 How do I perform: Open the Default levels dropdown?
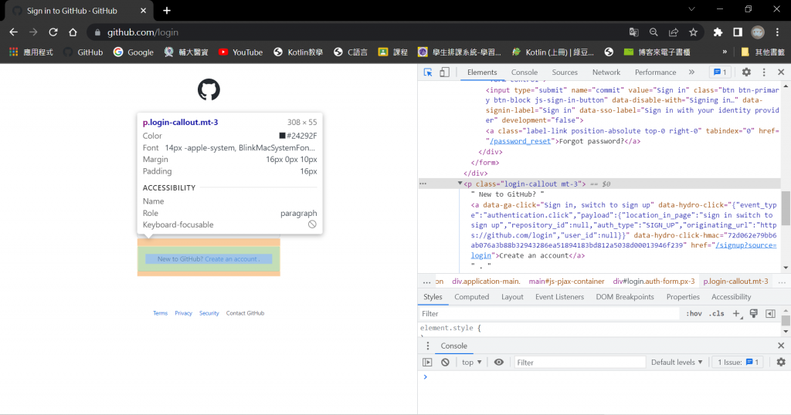(677, 362)
